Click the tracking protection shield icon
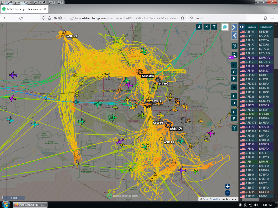Image resolution: width=278 pixels, height=208 pixels. pos(43,18)
